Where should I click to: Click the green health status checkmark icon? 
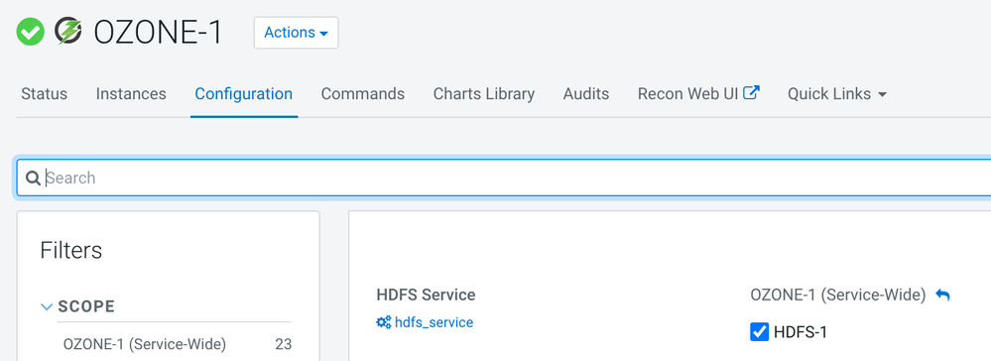point(31,32)
